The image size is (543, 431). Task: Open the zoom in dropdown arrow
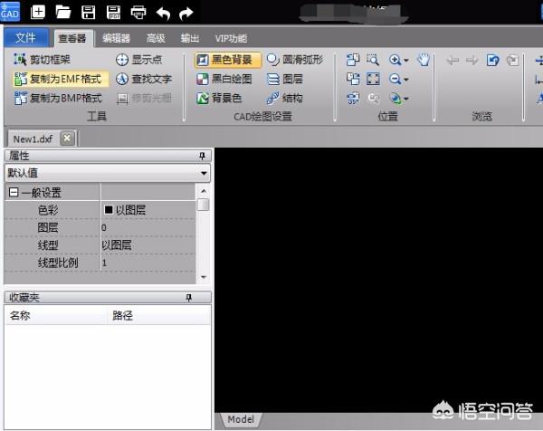[x=406, y=61]
